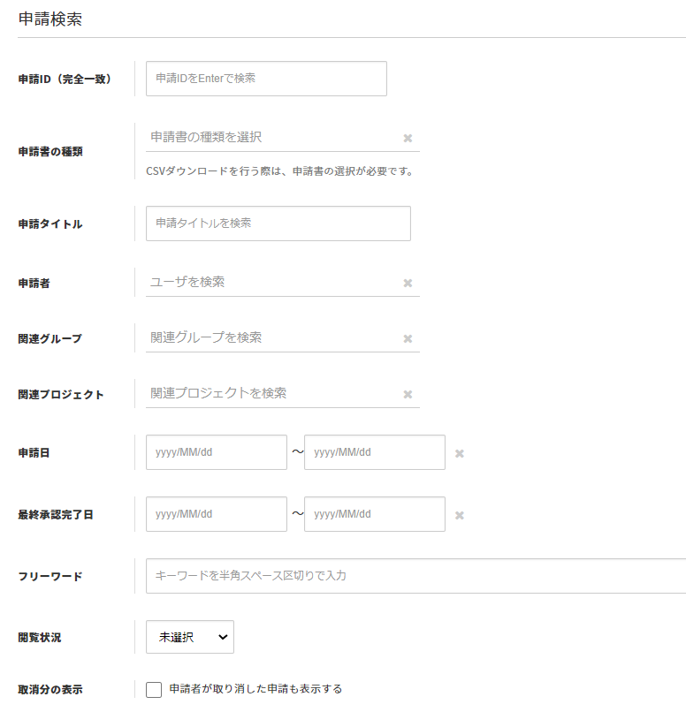The height and width of the screenshot is (712, 686).
Task: Open the 申請書の種類を選択 dropdown
Action: [270, 138]
